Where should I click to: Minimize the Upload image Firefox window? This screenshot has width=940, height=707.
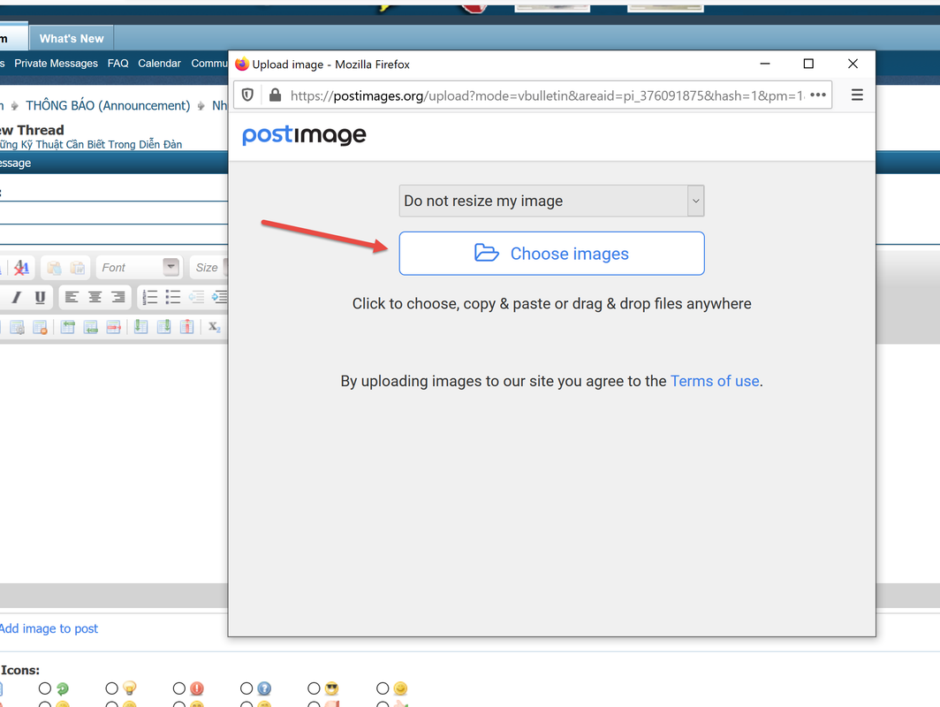click(765, 64)
